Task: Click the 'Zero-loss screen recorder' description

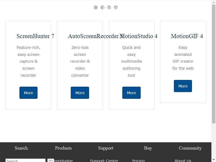Action: coord(80,61)
